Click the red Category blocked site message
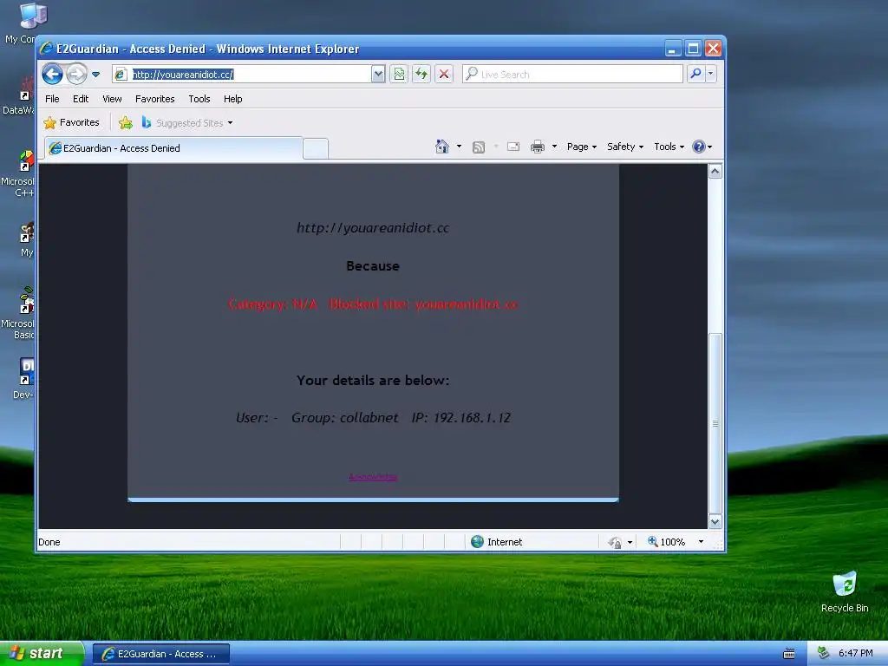This screenshot has width=888, height=666. pyautogui.click(x=373, y=304)
